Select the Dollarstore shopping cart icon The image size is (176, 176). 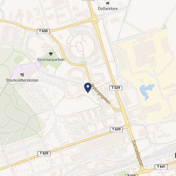(x=108, y=4)
